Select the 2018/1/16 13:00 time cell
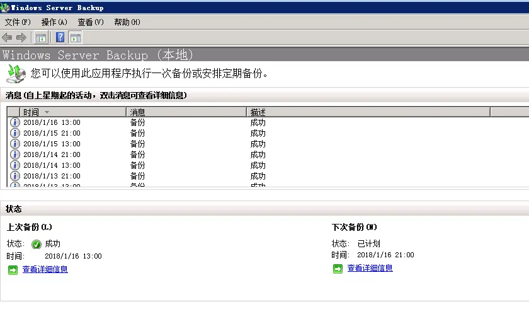 tap(52, 122)
